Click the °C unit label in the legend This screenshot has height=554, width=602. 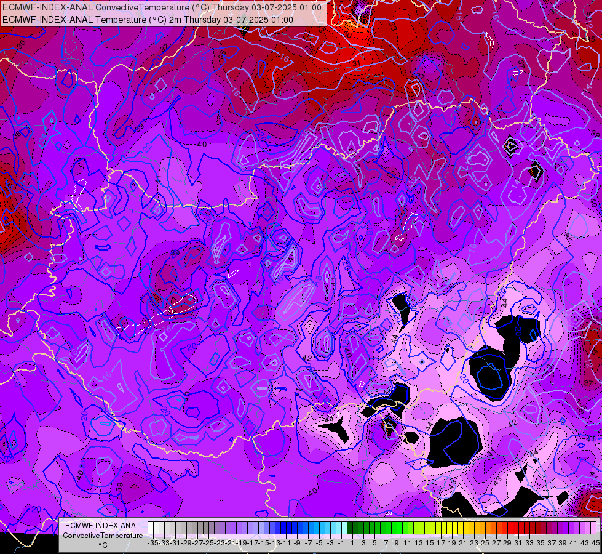(x=103, y=545)
